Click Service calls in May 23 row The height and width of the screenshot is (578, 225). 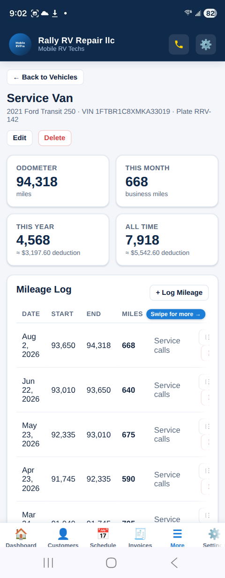pyautogui.click(x=167, y=435)
